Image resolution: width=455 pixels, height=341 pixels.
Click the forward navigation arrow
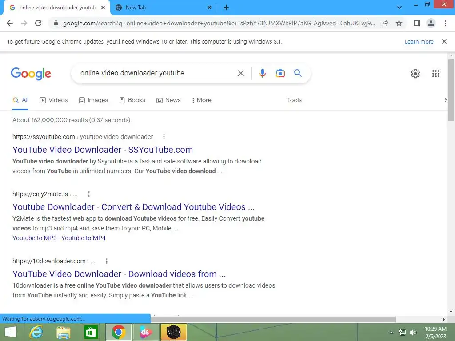pyautogui.click(x=24, y=23)
